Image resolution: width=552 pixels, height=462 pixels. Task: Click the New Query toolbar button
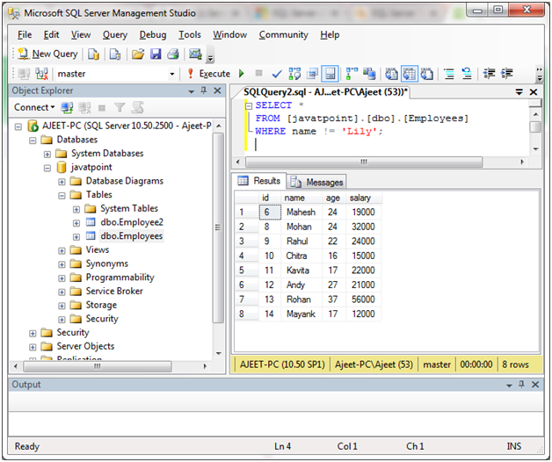47,54
